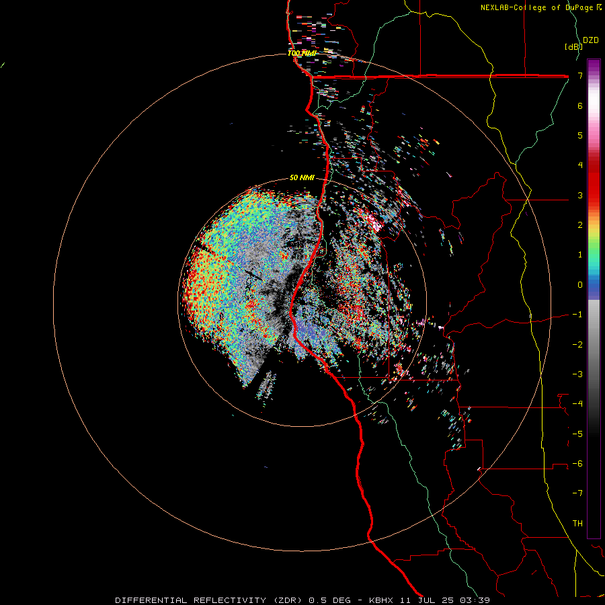Viewport: 605px width, 605px height.
Task: Click the -3 value on color scale
Action: coord(577,374)
